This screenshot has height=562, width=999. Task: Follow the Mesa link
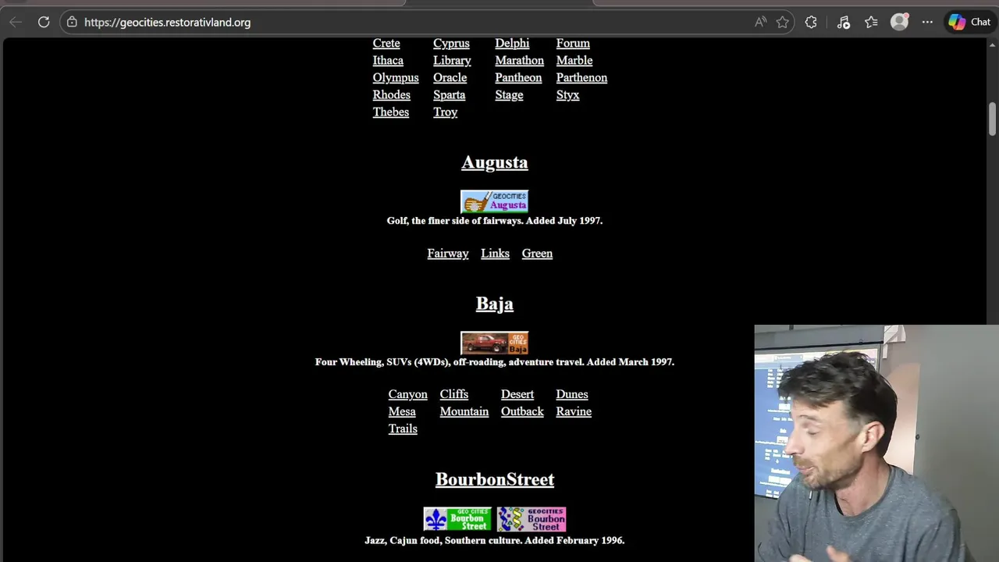402,411
